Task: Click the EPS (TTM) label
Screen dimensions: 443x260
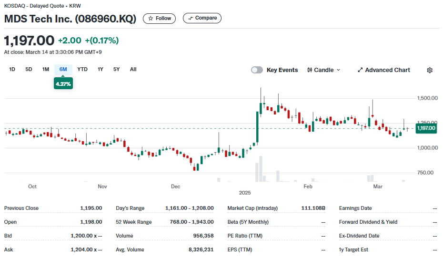Action: coord(240,250)
